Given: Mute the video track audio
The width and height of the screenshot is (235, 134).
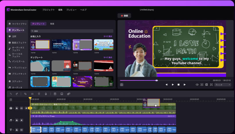Looking at the screenshot, I should tap(26, 108).
